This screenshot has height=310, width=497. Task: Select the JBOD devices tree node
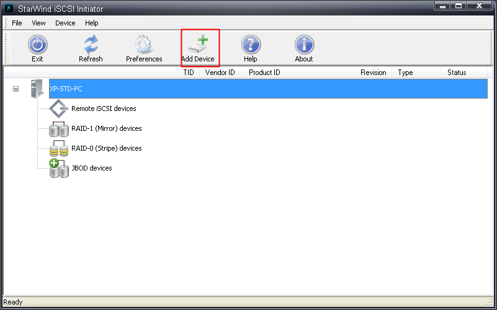pos(91,168)
